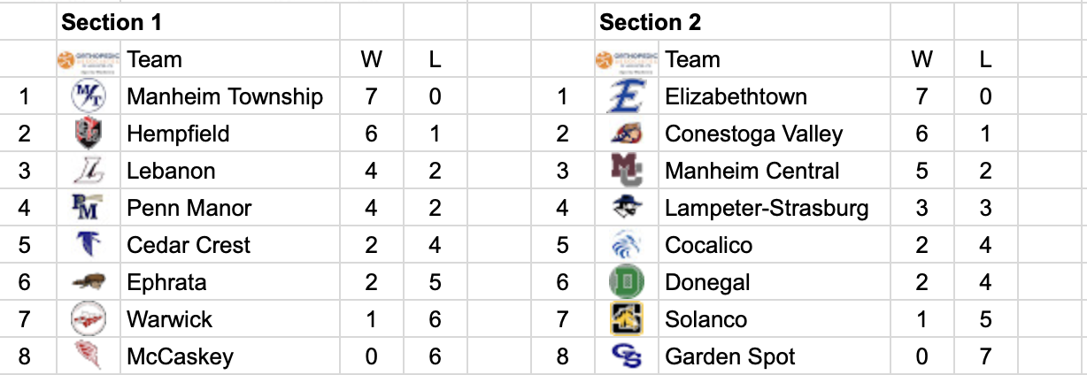Viewport: 1087px width, 375px height.
Task: Click the Lebanon team name cell
Action: [171, 171]
